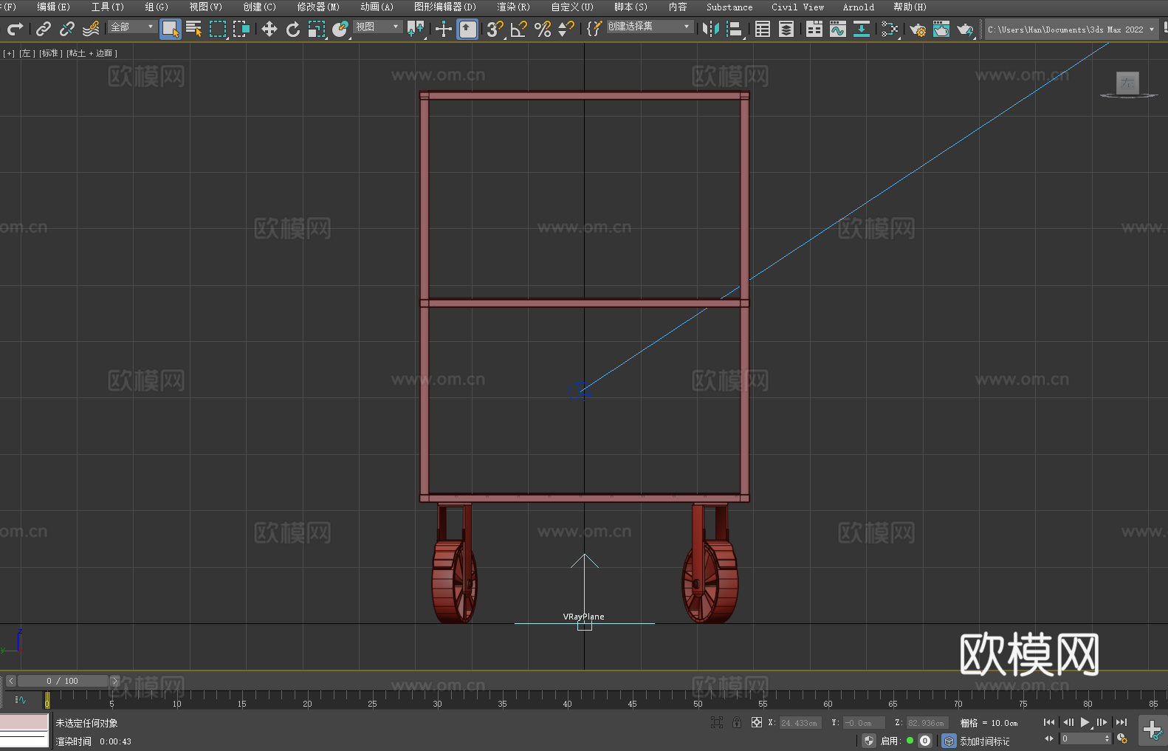Screen dimensions: 1168x751
Task: Open the Material Editor sphere icon
Action: tap(889, 30)
